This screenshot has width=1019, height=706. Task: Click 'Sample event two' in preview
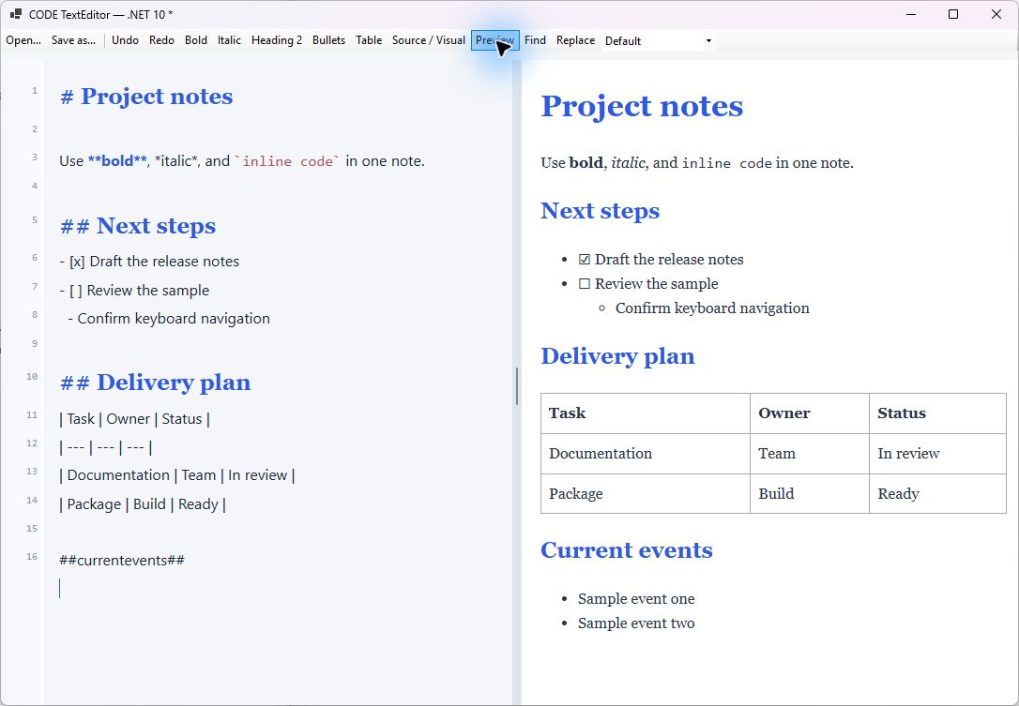636,623
